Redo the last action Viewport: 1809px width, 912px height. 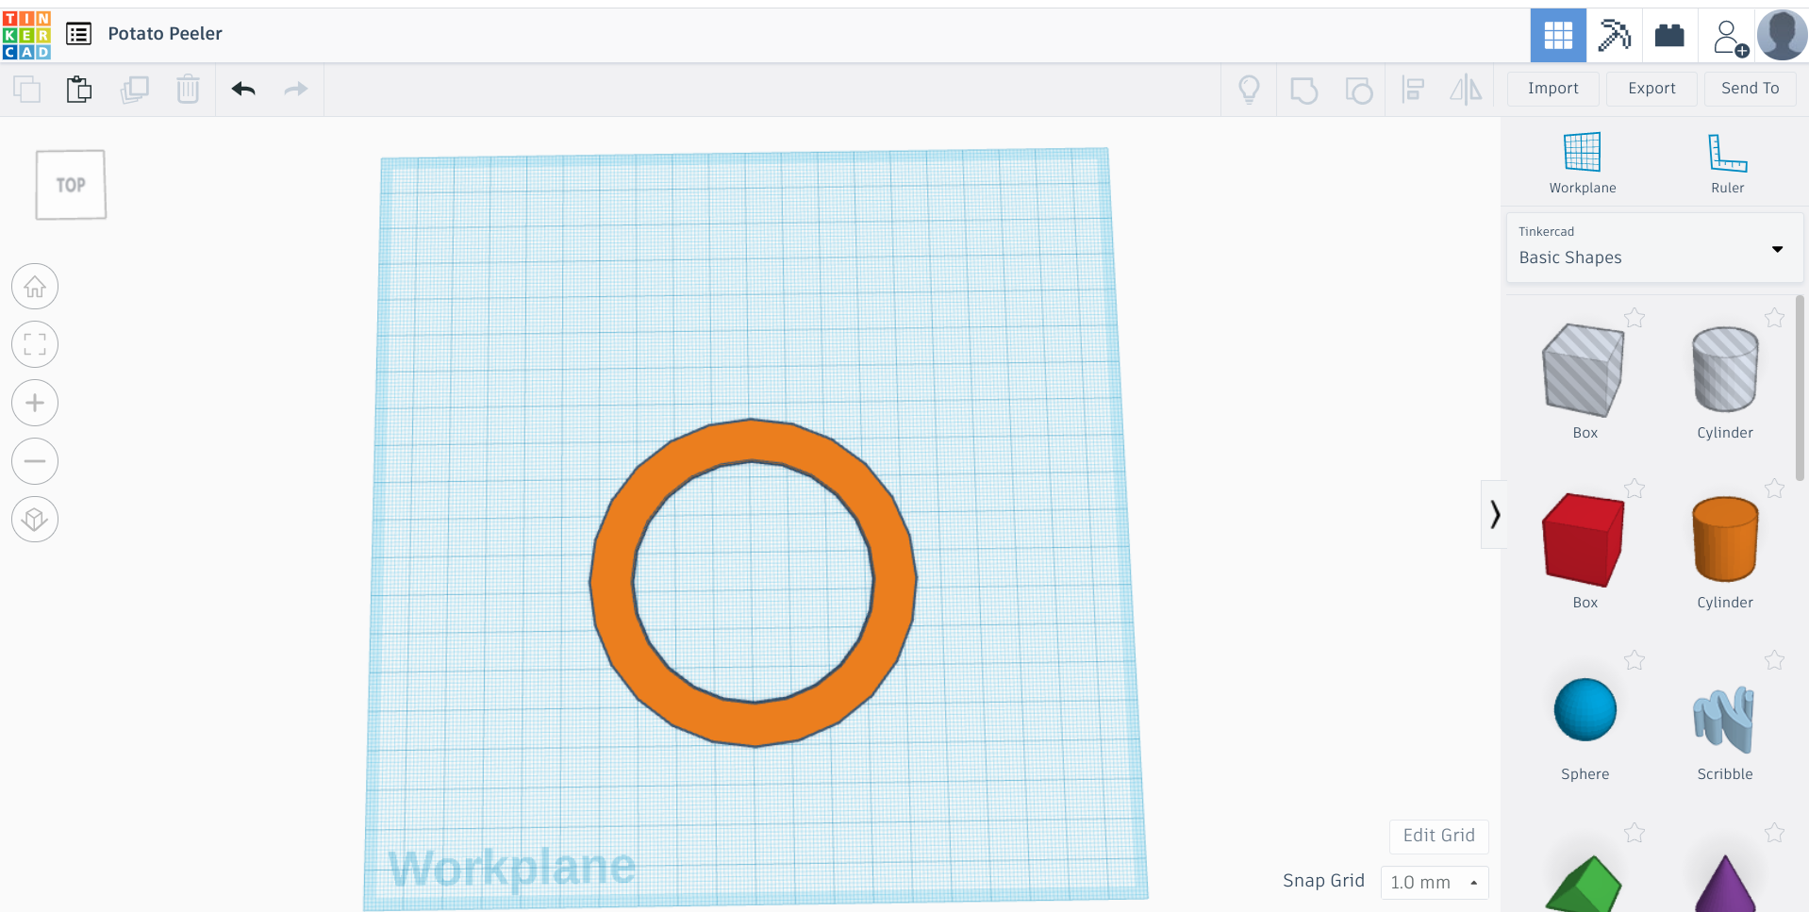click(x=296, y=90)
